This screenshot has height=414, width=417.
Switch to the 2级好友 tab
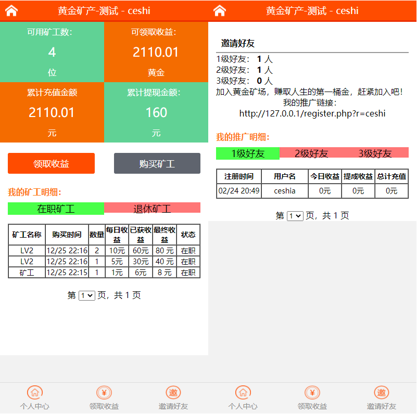(312, 153)
